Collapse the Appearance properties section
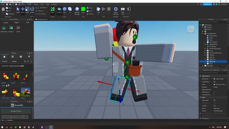This screenshot has width=229, height=129. [200, 76]
